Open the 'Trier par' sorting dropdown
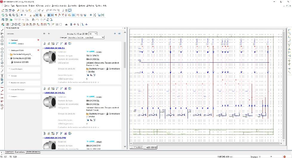 (86, 38)
